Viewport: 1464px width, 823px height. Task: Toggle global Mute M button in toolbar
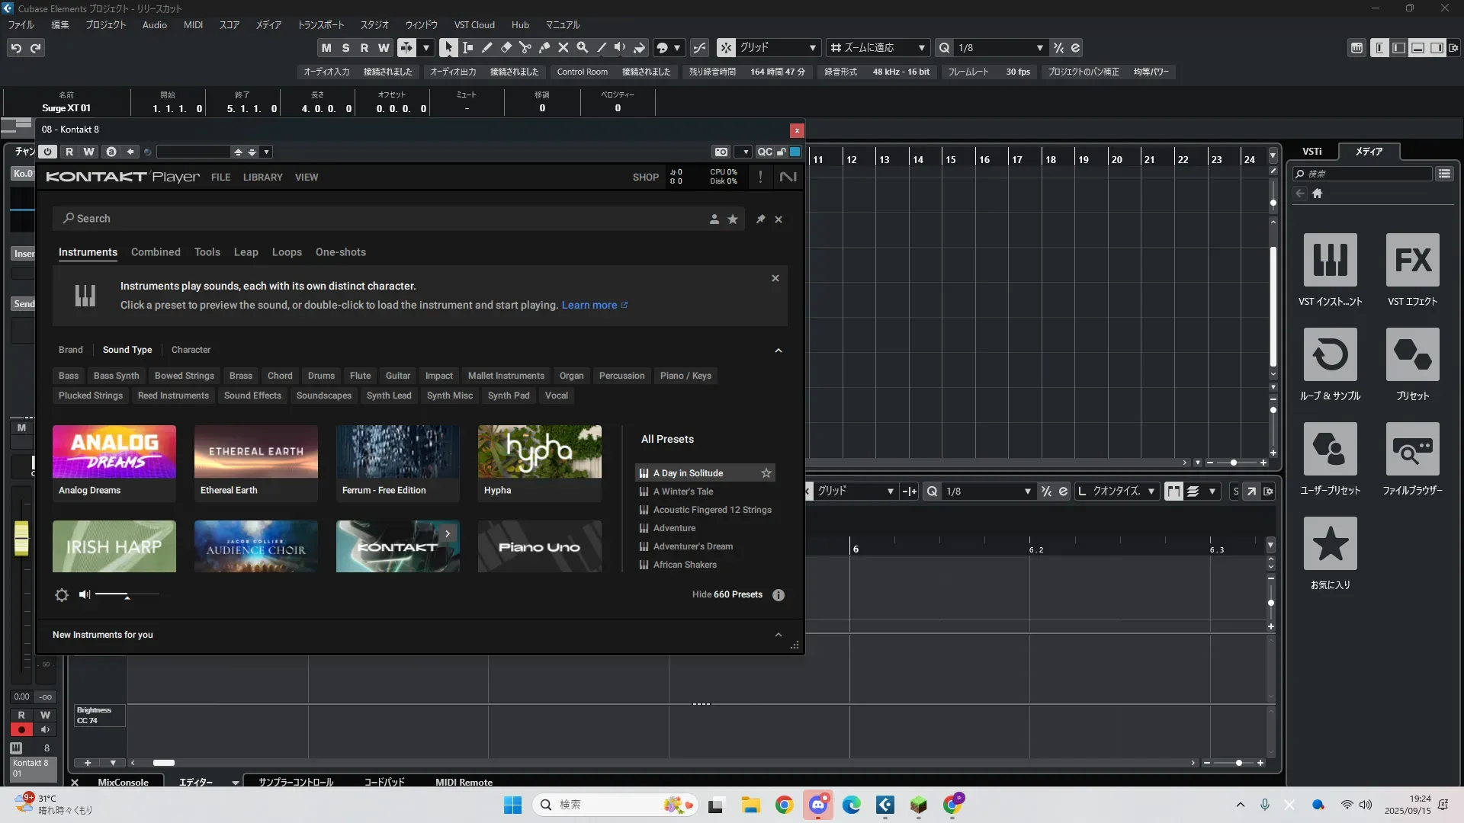(x=326, y=47)
